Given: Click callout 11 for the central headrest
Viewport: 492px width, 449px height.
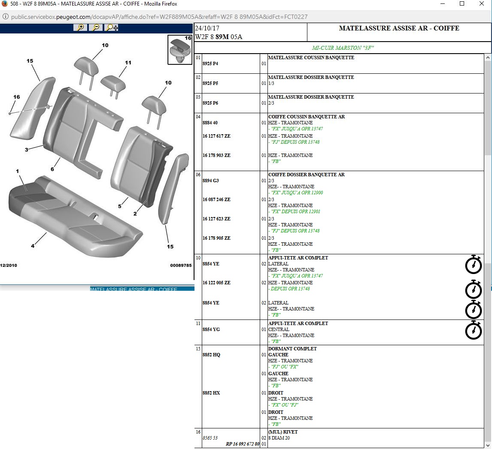Looking at the screenshot, I should tap(128, 63).
